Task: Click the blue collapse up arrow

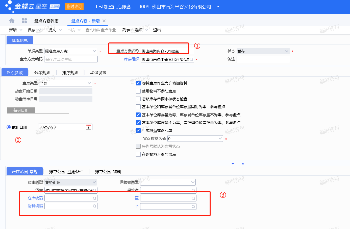Action: pos(243,164)
